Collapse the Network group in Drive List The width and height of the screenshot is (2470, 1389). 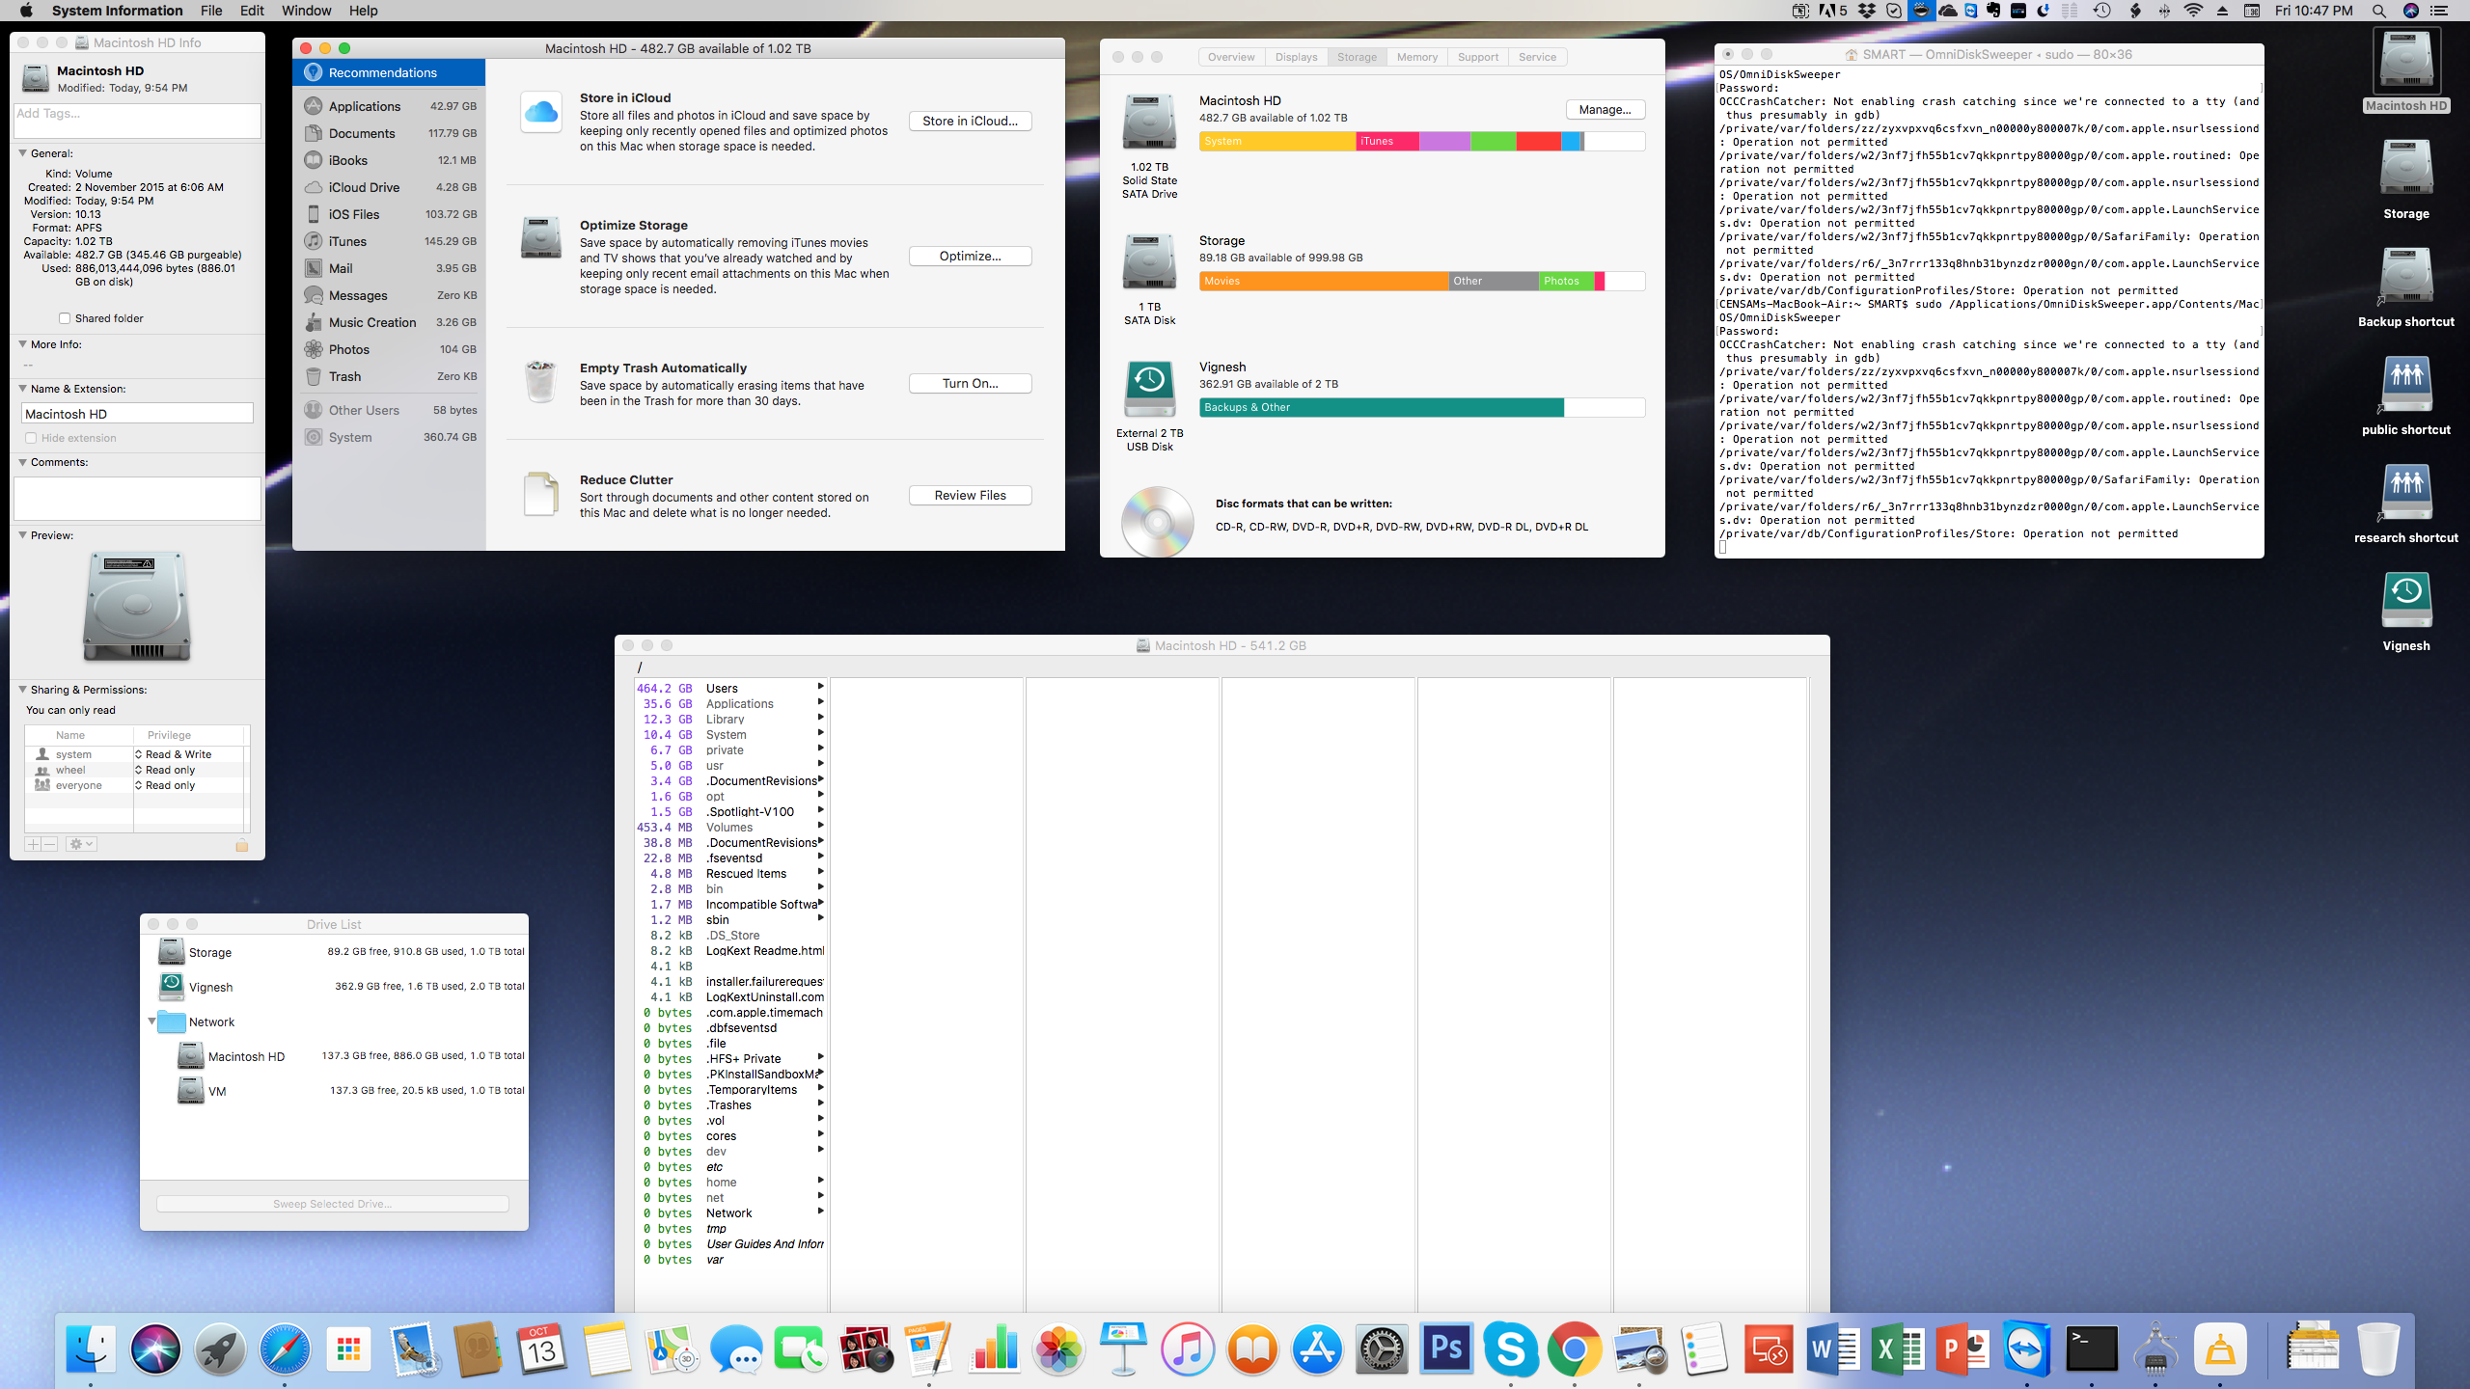click(151, 1021)
